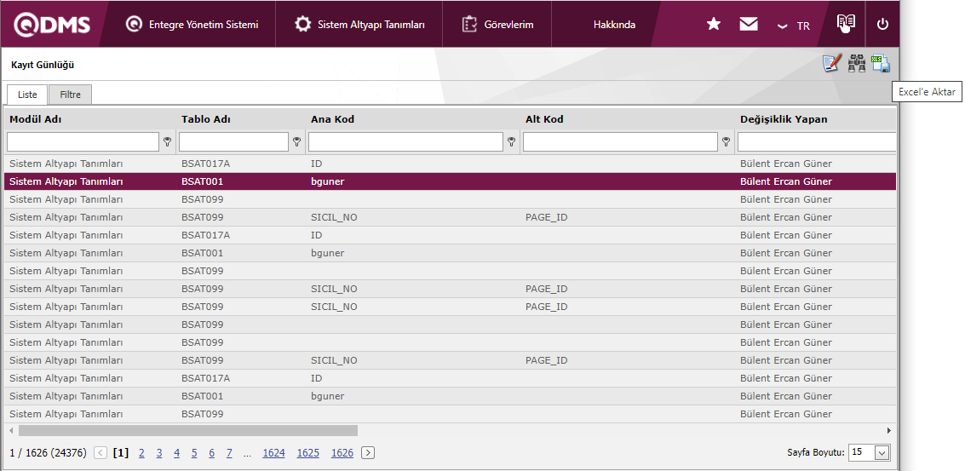Viewport: 965px width, 471px height.
Task: Open the TR language dropdown
Action: [x=794, y=26]
